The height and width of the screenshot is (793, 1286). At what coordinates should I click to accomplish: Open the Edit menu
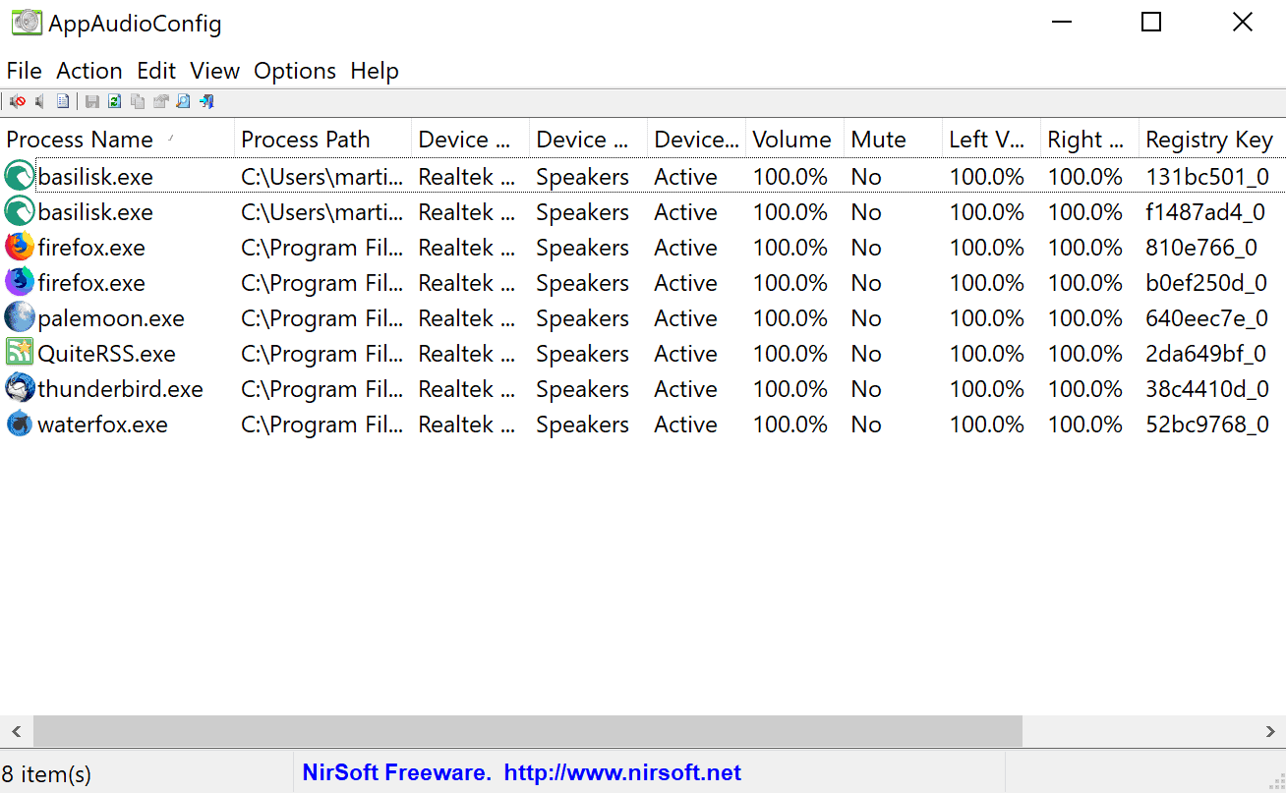click(x=156, y=71)
